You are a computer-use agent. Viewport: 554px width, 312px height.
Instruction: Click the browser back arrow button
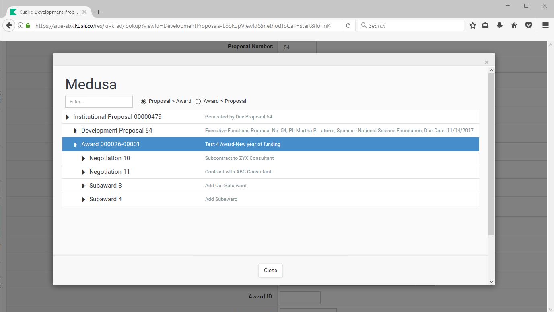pos(9,25)
